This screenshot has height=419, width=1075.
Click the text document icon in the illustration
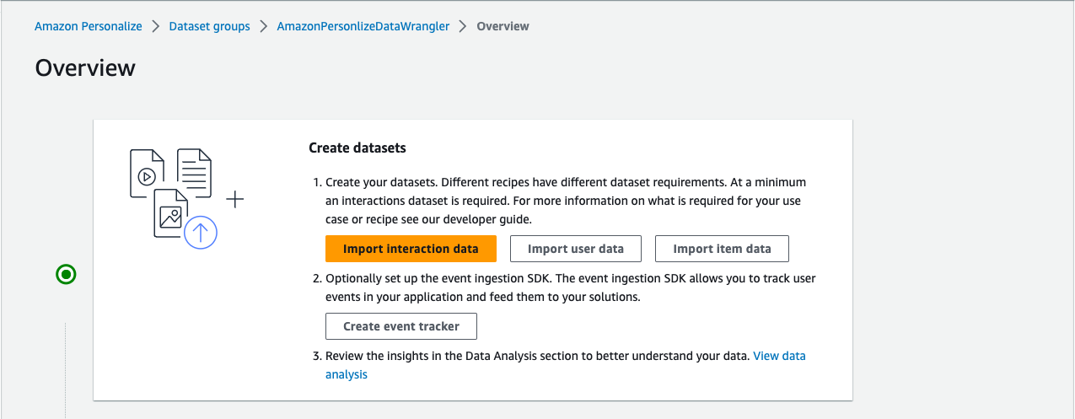(x=193, y=171)
